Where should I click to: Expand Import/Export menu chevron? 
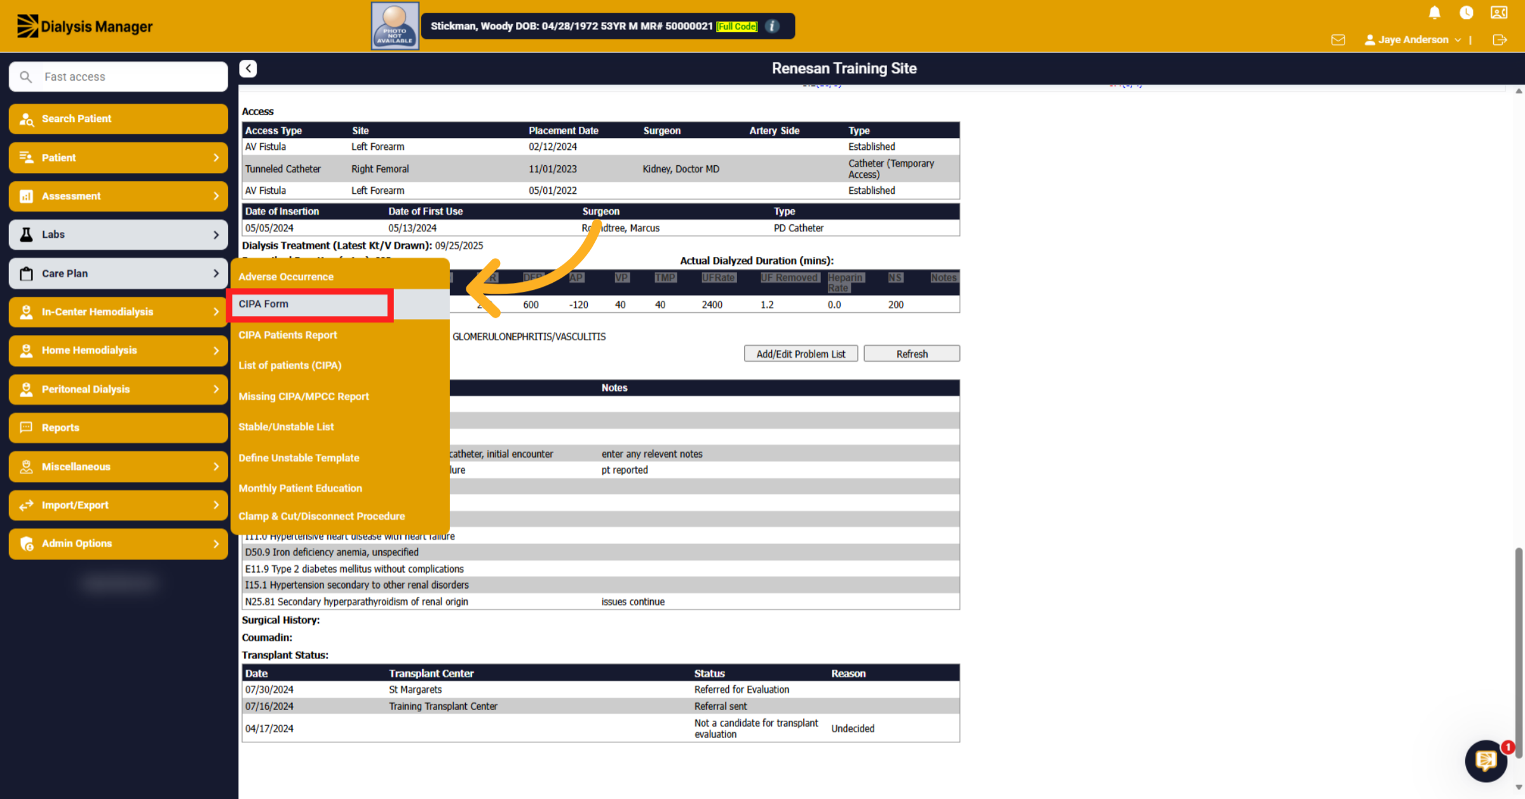[216, 505]
